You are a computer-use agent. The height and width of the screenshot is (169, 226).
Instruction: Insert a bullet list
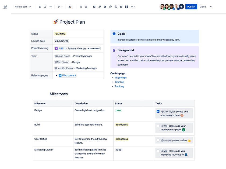(x=80, y=7)
